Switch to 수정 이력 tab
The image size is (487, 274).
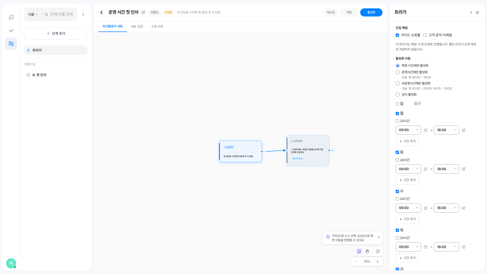coord(157,27)
